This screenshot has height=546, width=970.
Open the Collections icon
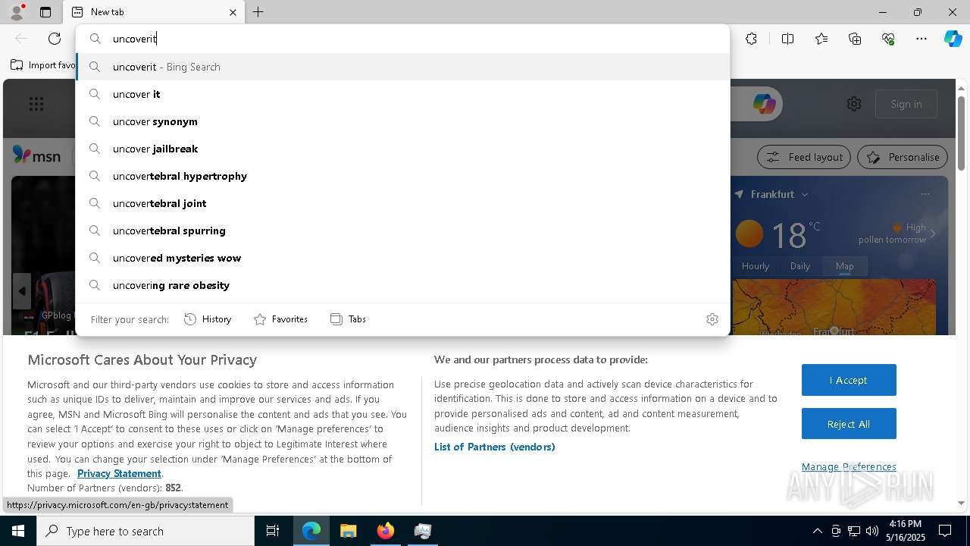[x=855, y=39]
